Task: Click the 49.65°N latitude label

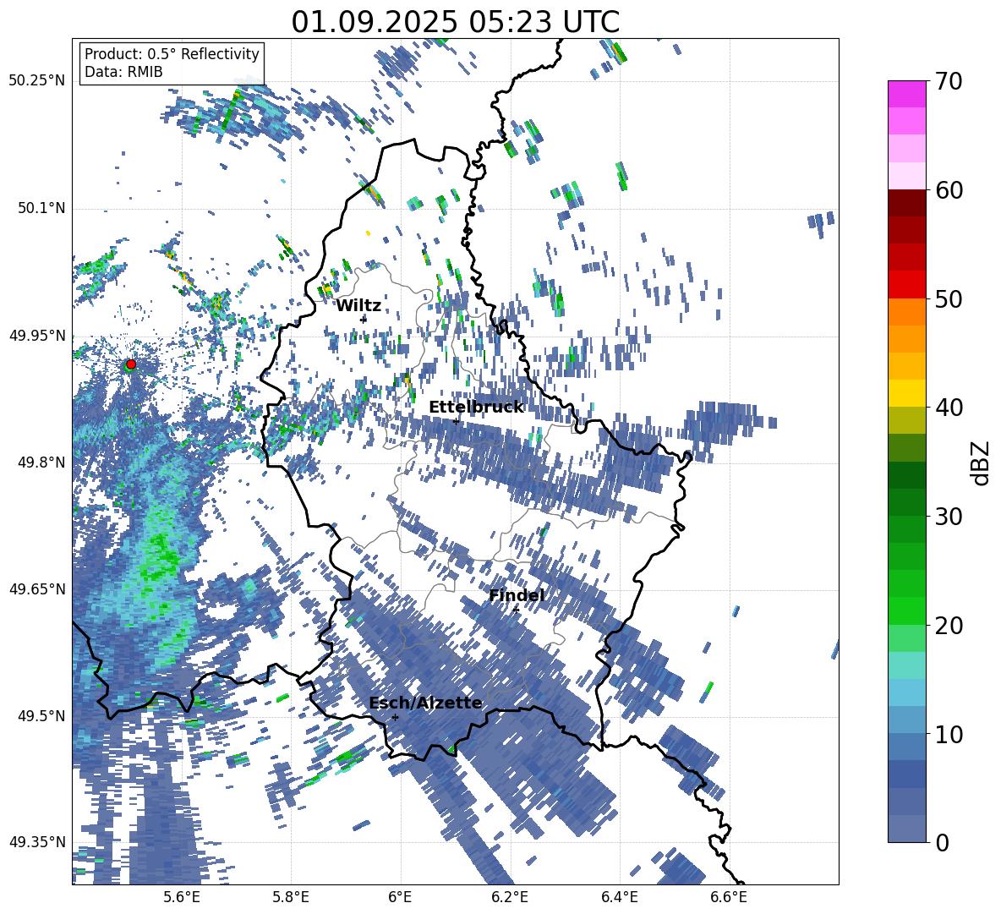Action: (37, 589)
